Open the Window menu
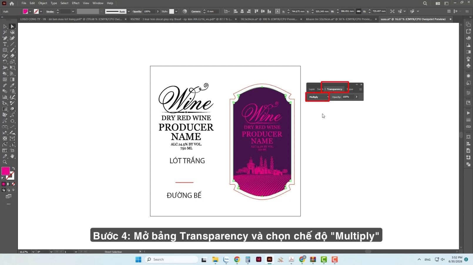 [98, 3]
